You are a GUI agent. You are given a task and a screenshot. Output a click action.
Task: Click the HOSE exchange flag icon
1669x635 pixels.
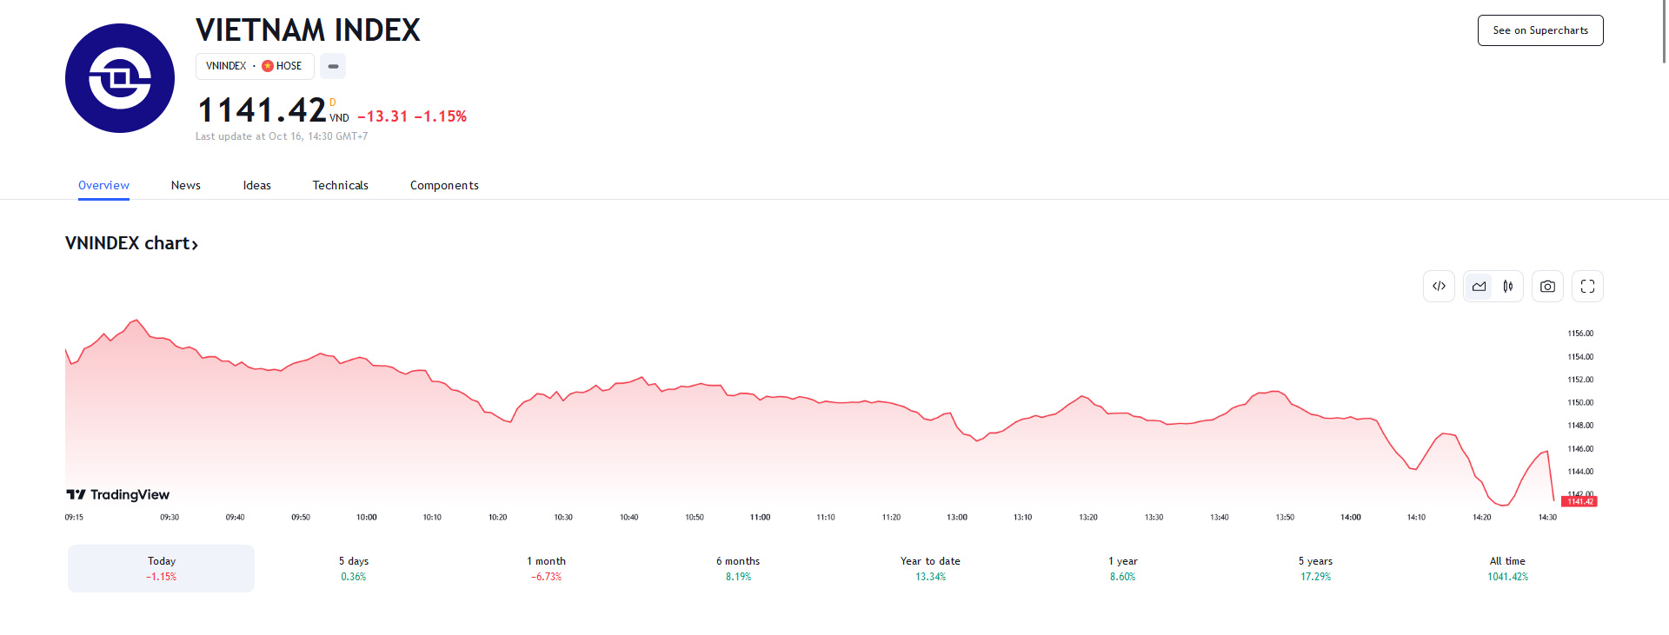(268, 66)
